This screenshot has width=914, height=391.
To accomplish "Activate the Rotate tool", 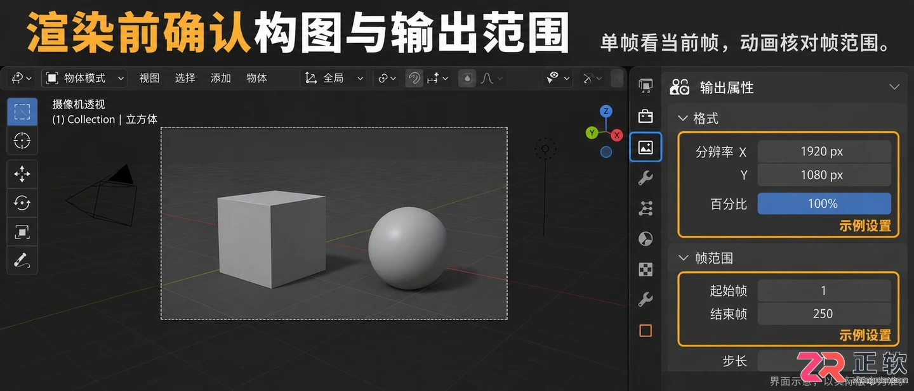I will (x=22, y=203).
